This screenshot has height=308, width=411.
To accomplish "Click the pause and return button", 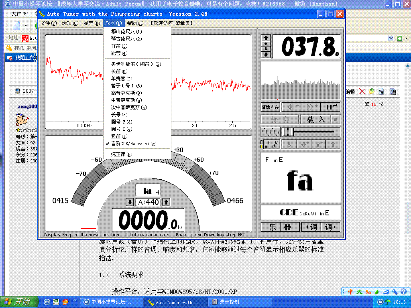I will (331, 107).
